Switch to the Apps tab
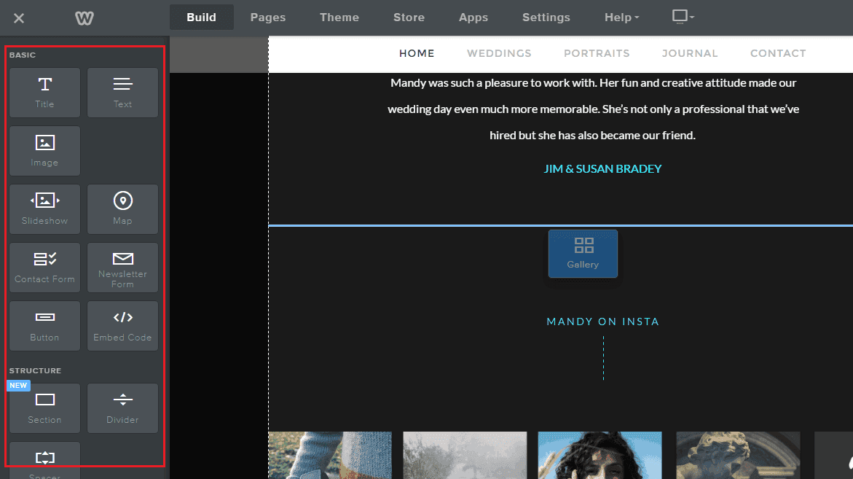 (x=473, y=17)
